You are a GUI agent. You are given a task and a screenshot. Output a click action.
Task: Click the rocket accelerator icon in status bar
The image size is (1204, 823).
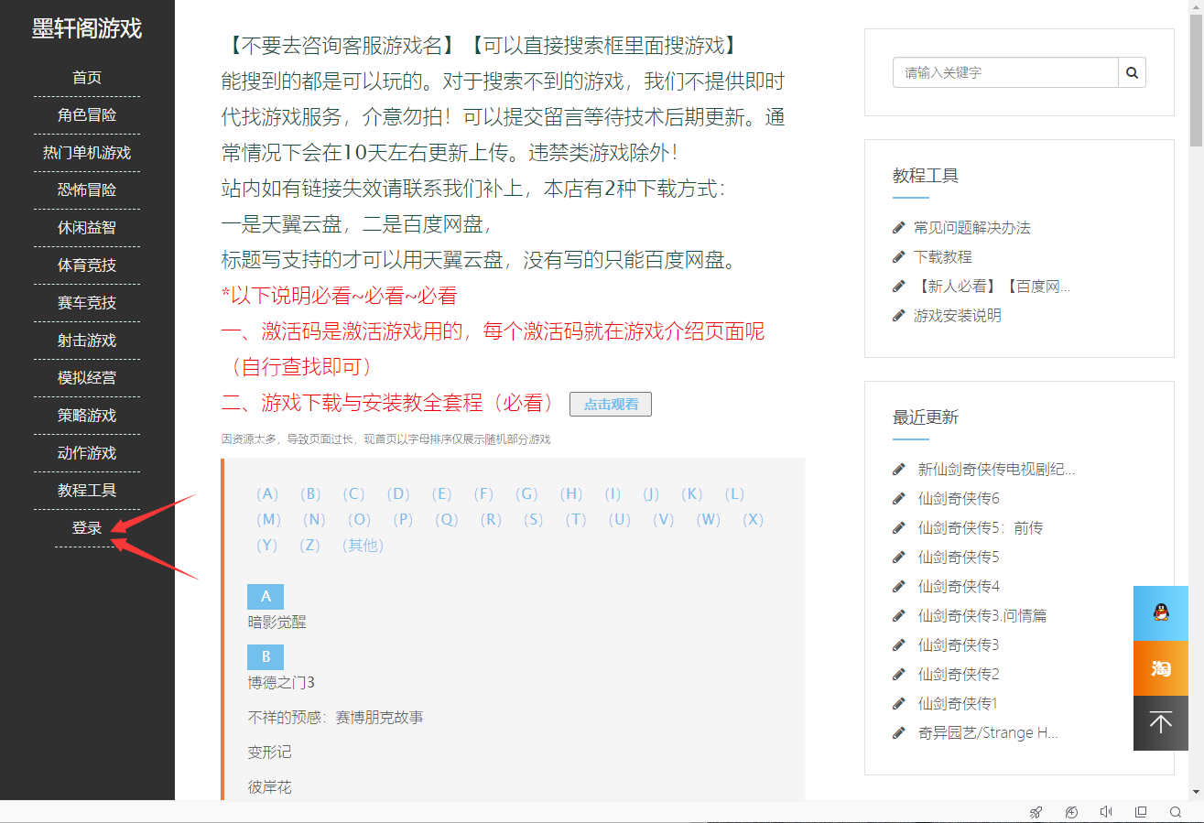[x=1036, y=812]
